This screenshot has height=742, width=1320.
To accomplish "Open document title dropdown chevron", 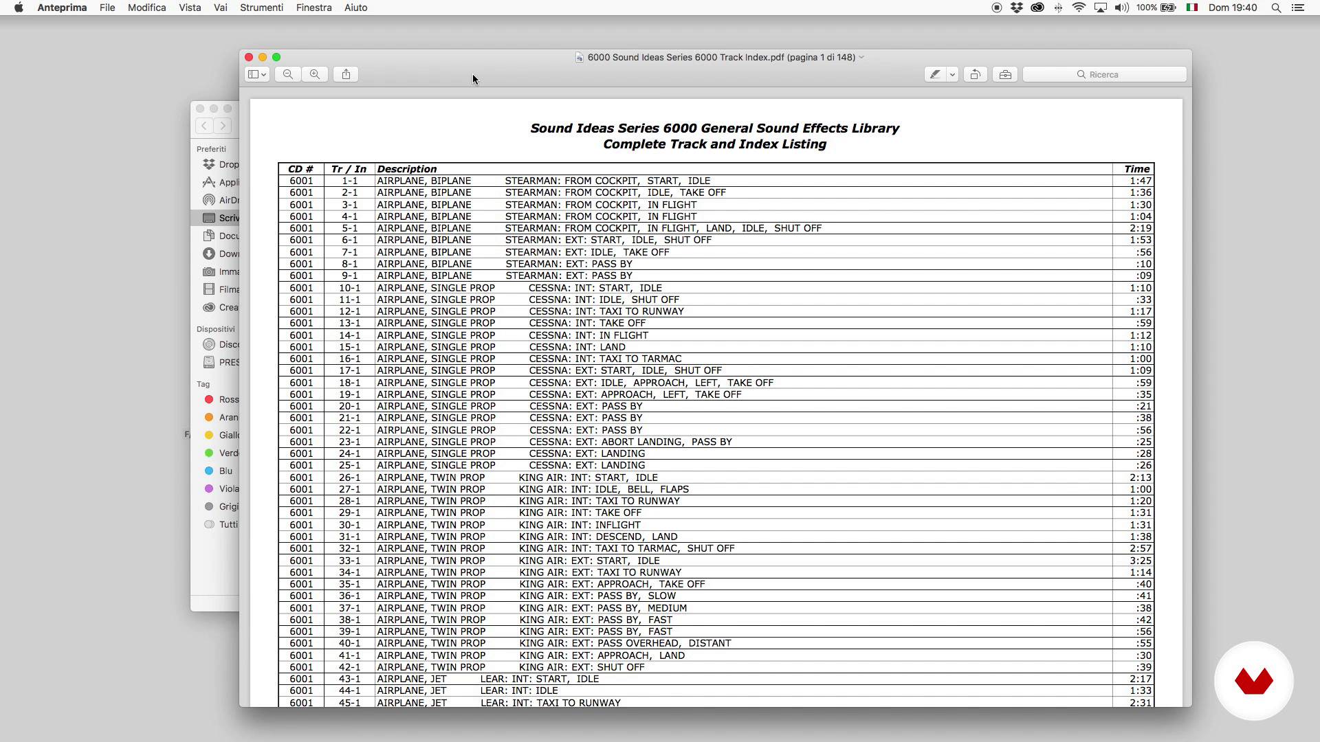I will 861,58.
